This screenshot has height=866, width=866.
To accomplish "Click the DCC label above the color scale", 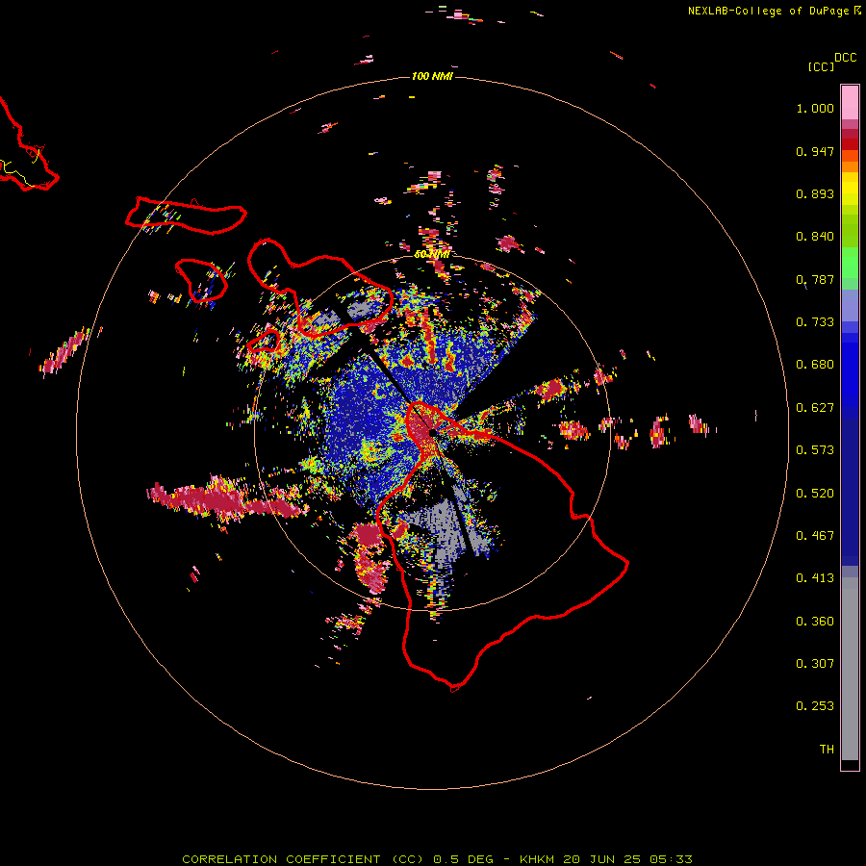I will (x=846, y=58).
